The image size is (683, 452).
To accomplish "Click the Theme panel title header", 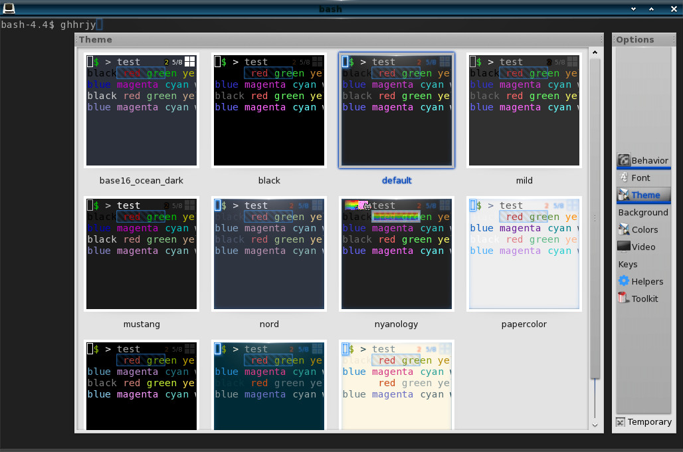I will coord(339,40).
